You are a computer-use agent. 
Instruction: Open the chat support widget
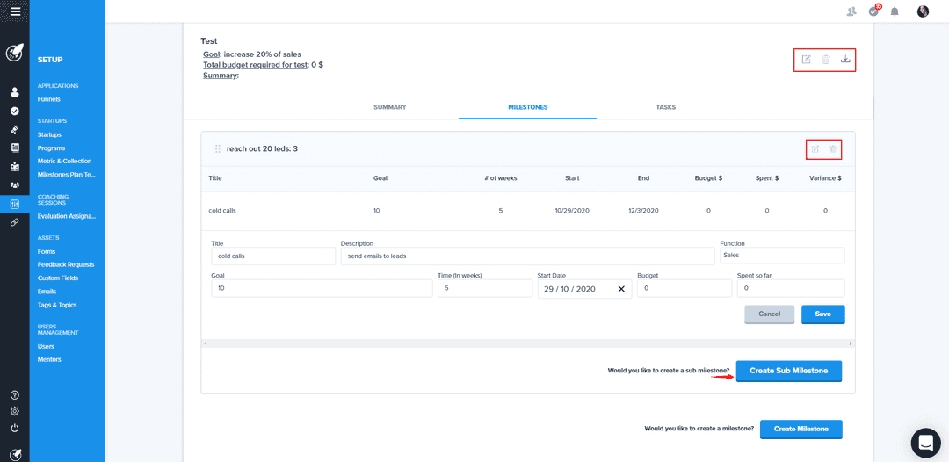925,444
